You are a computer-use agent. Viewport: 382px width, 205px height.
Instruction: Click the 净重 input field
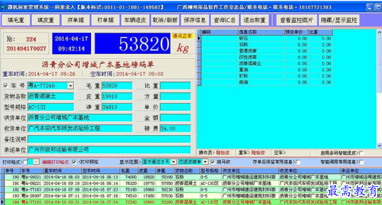(x=117, y=107)
